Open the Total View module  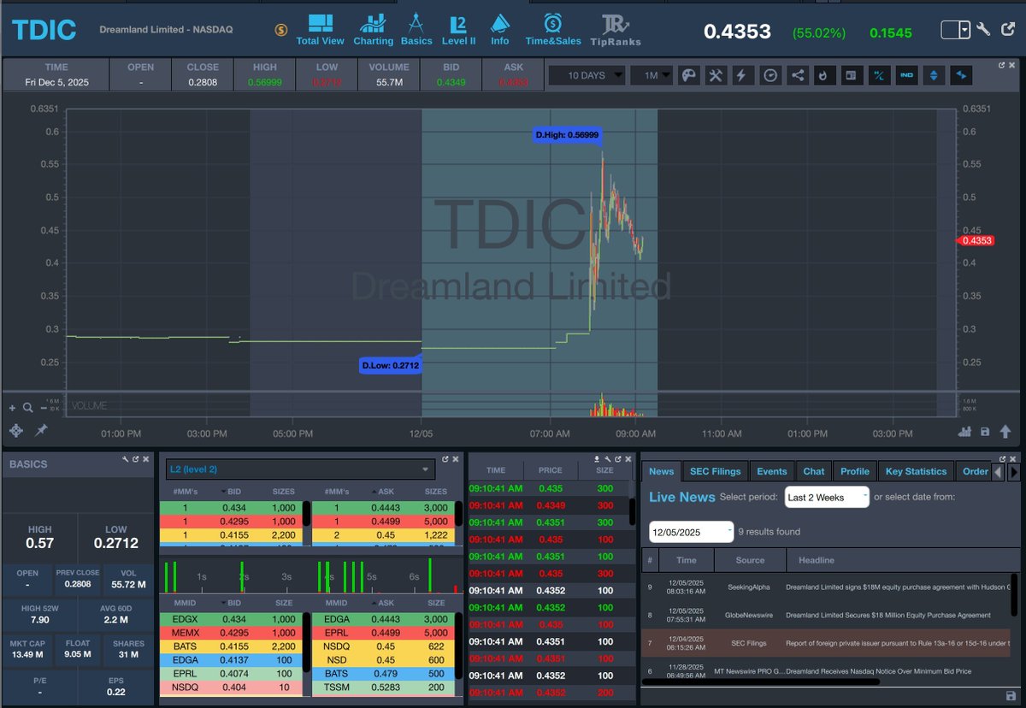[320, 30]
